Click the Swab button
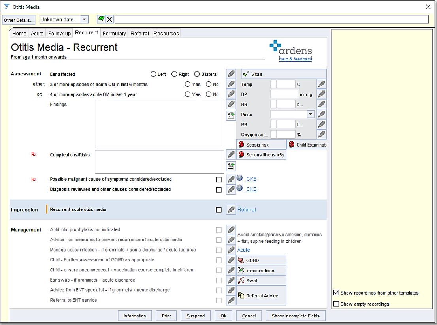The height and width of the screenshot is (325, 437). [x=262, y=280]
